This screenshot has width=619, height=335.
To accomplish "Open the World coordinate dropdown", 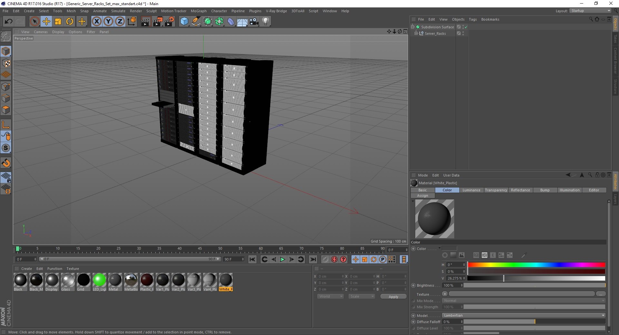I will pyautogui.click(x=330, y=296).
